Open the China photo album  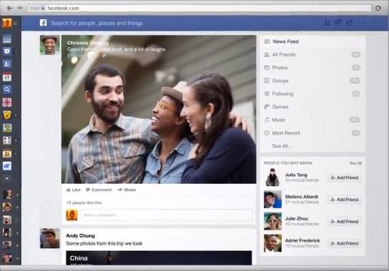pos(158,258)
